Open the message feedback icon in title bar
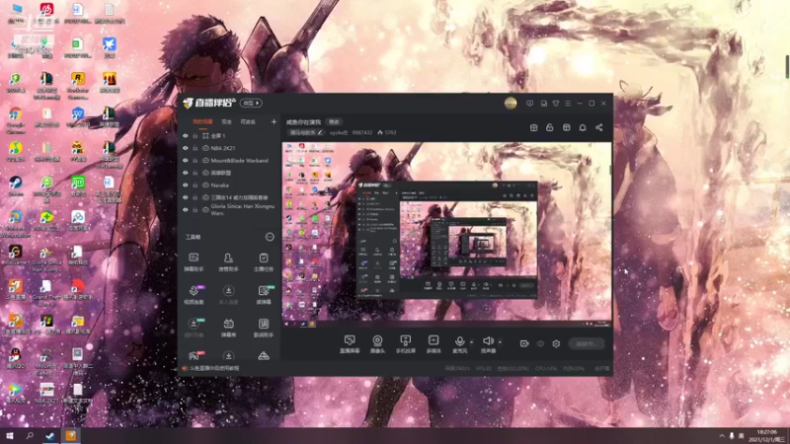The image size is (790, 444). (529, 104)
